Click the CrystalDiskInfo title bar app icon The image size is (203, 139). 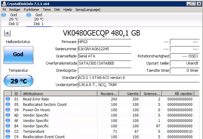click(x=4, y=4)
